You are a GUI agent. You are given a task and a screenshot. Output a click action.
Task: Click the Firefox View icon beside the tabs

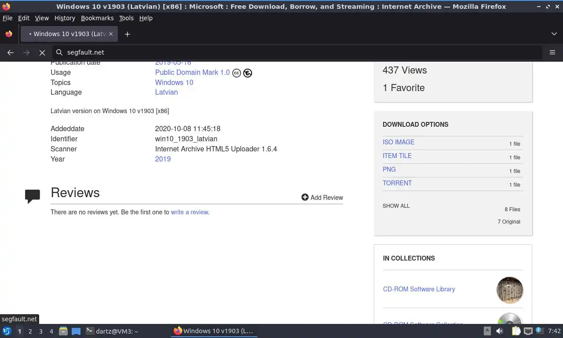point(9,34)
